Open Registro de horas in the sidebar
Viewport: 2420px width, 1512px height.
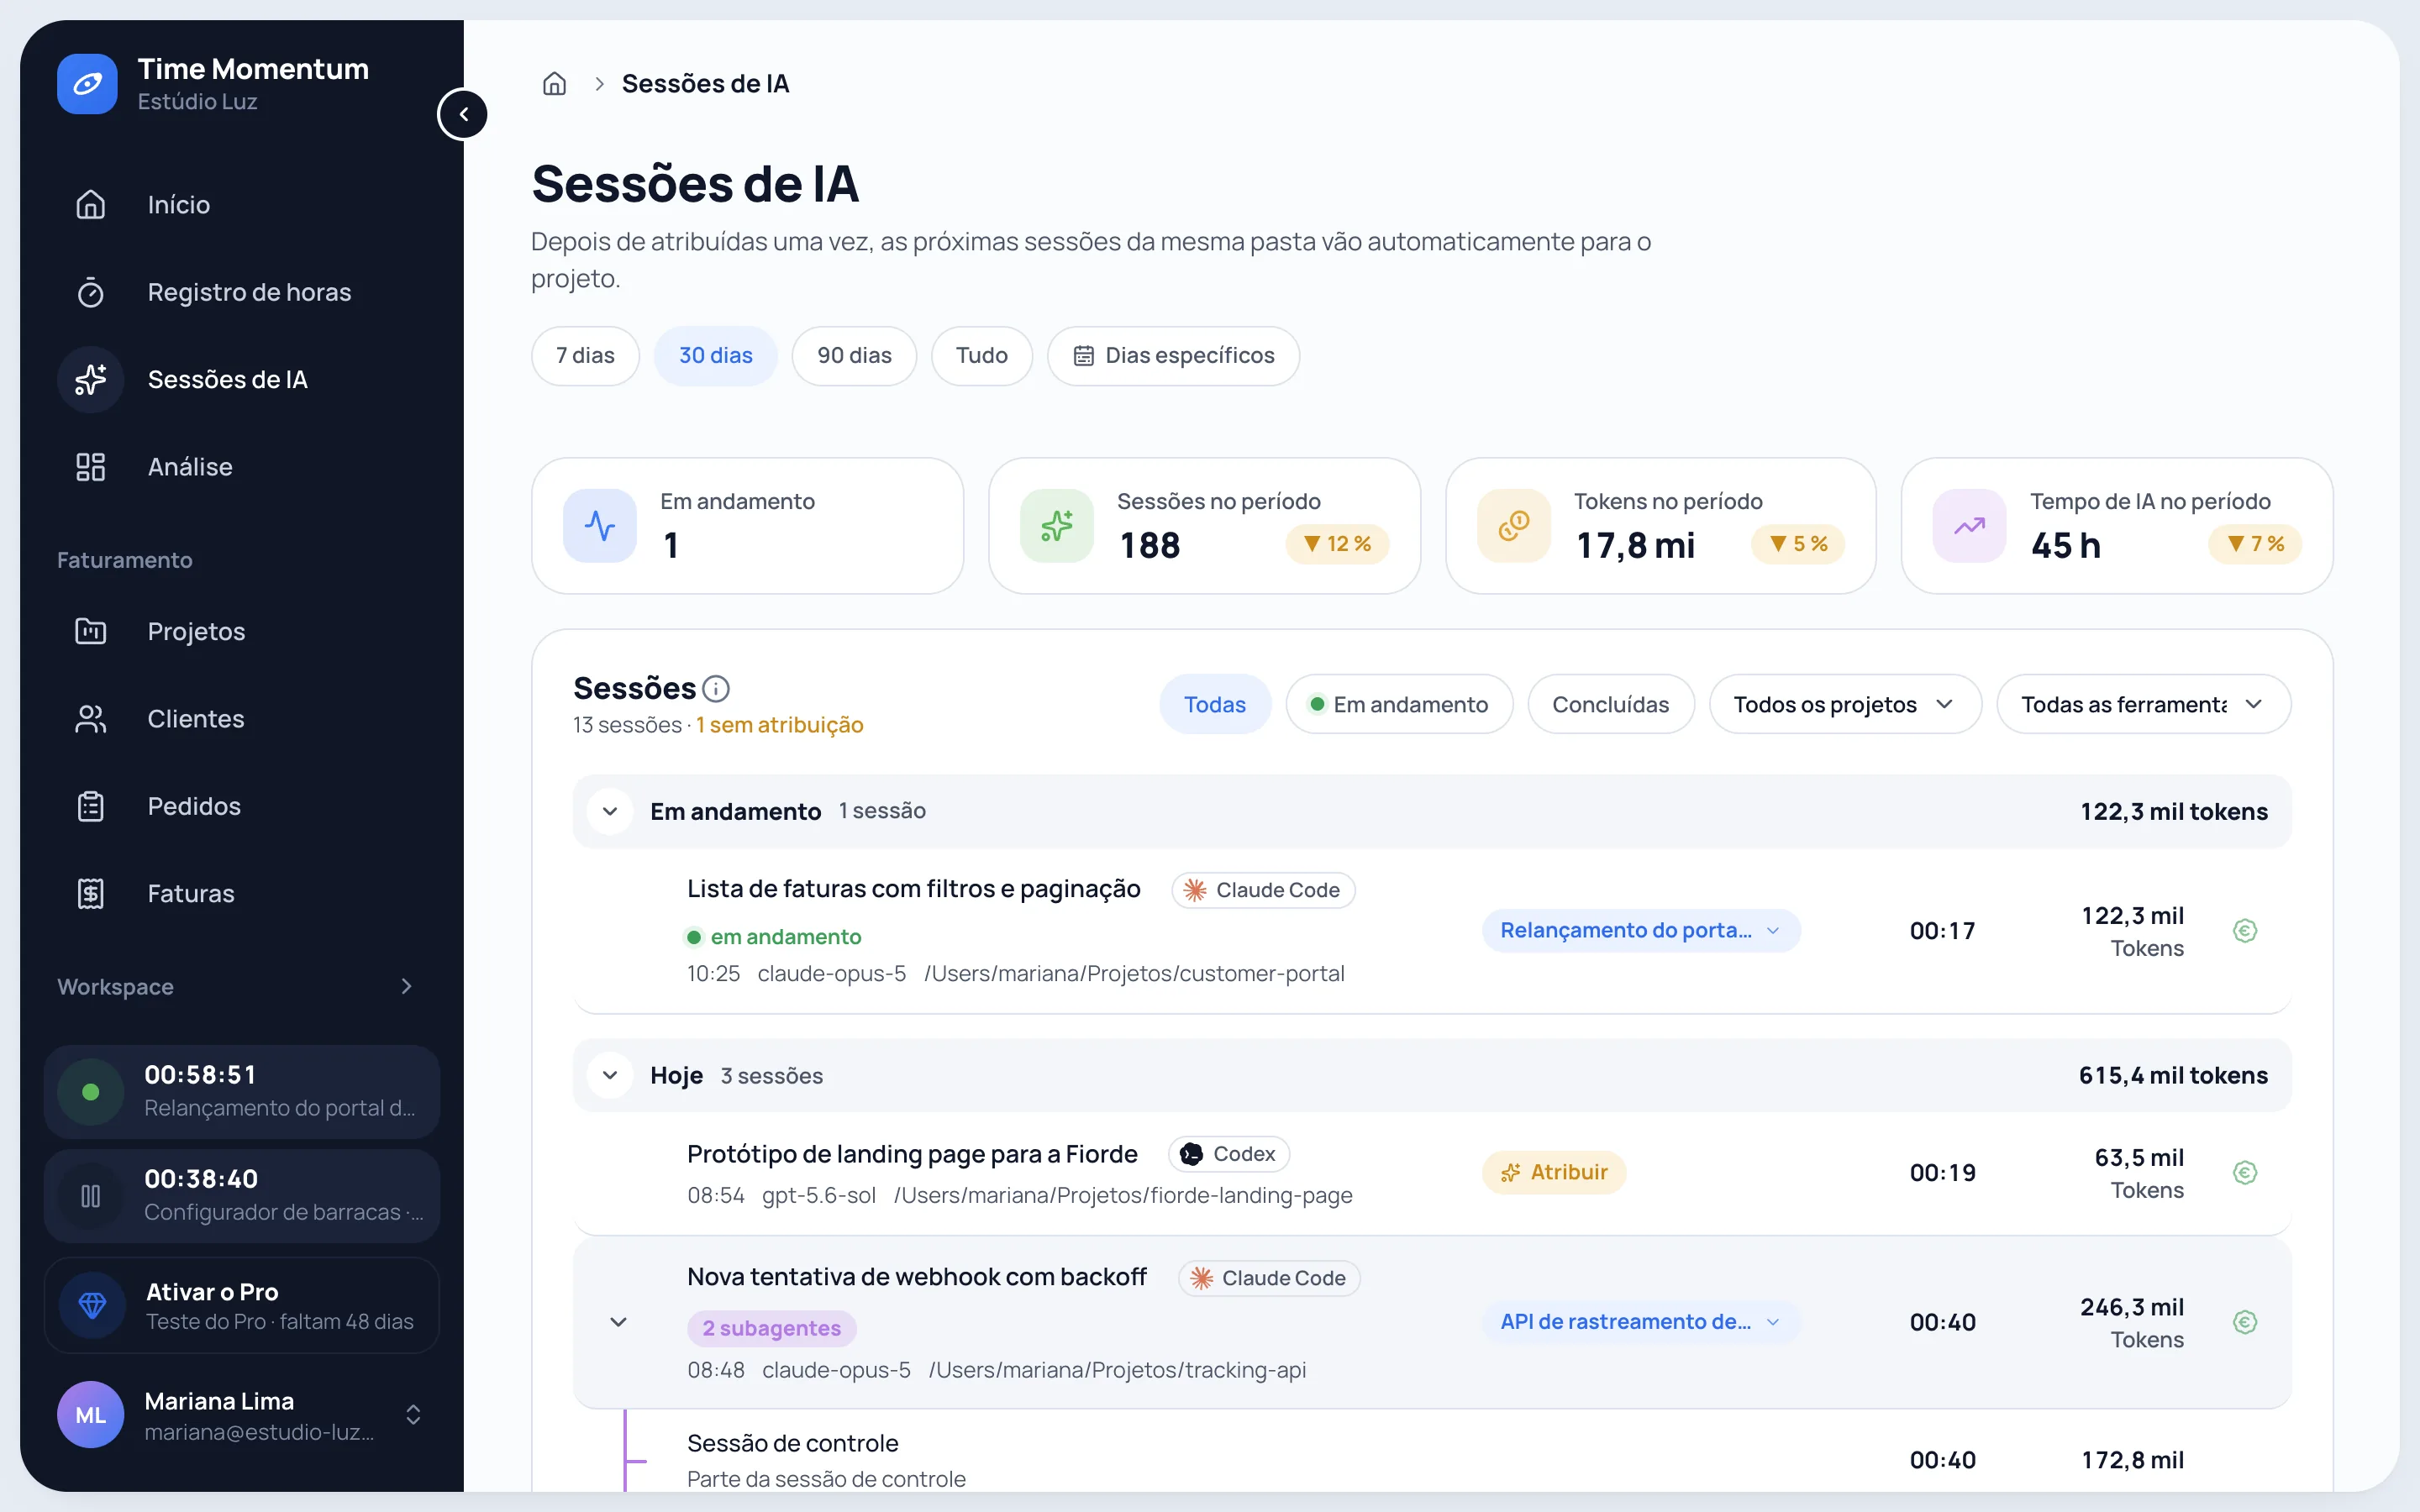coord(242,292)
